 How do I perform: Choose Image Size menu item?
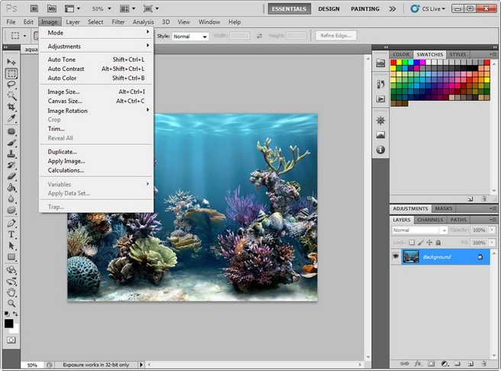[x=96, y=92]
